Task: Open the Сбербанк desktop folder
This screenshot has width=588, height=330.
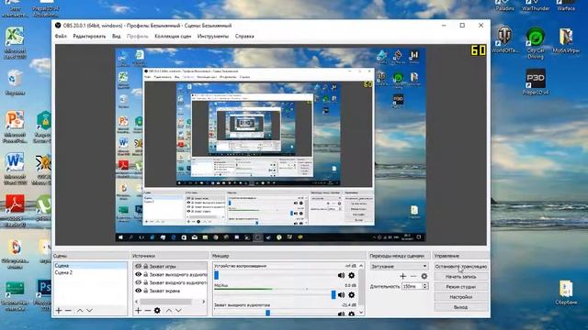Action: [566, 292]
